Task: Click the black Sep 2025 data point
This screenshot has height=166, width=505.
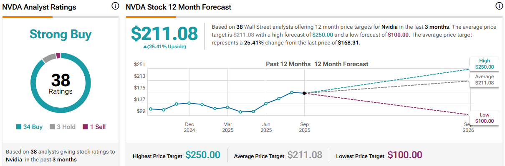Action: (x=304, y=93)
